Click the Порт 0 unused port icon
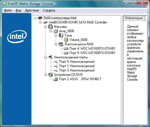Image resolution: width=150 pixels, height=127 pixels. point(56,62)
